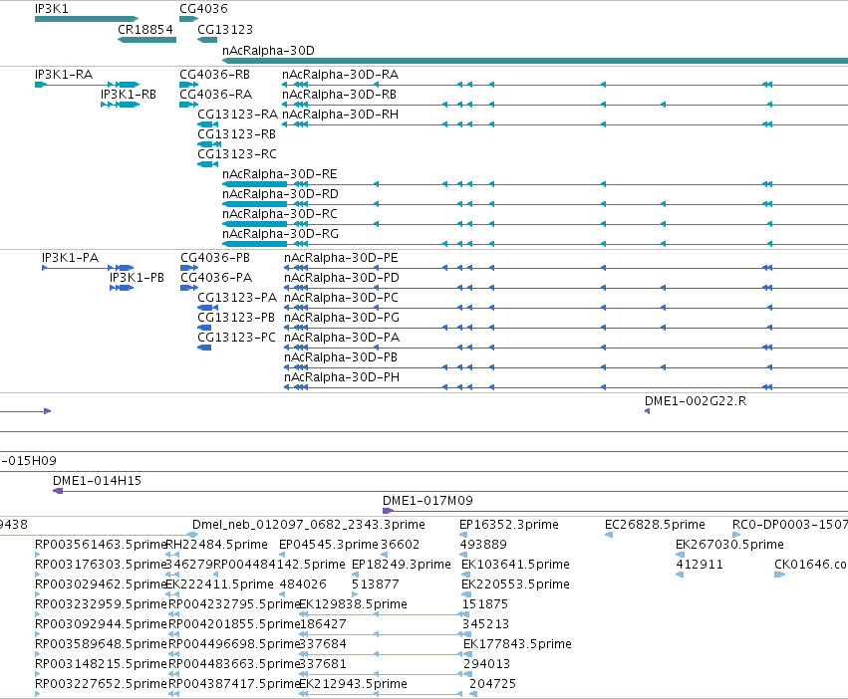Viewport: 848px width, 699px height.
Task: Select the EK267030.5prime EST label
Action: coord(729,545)
